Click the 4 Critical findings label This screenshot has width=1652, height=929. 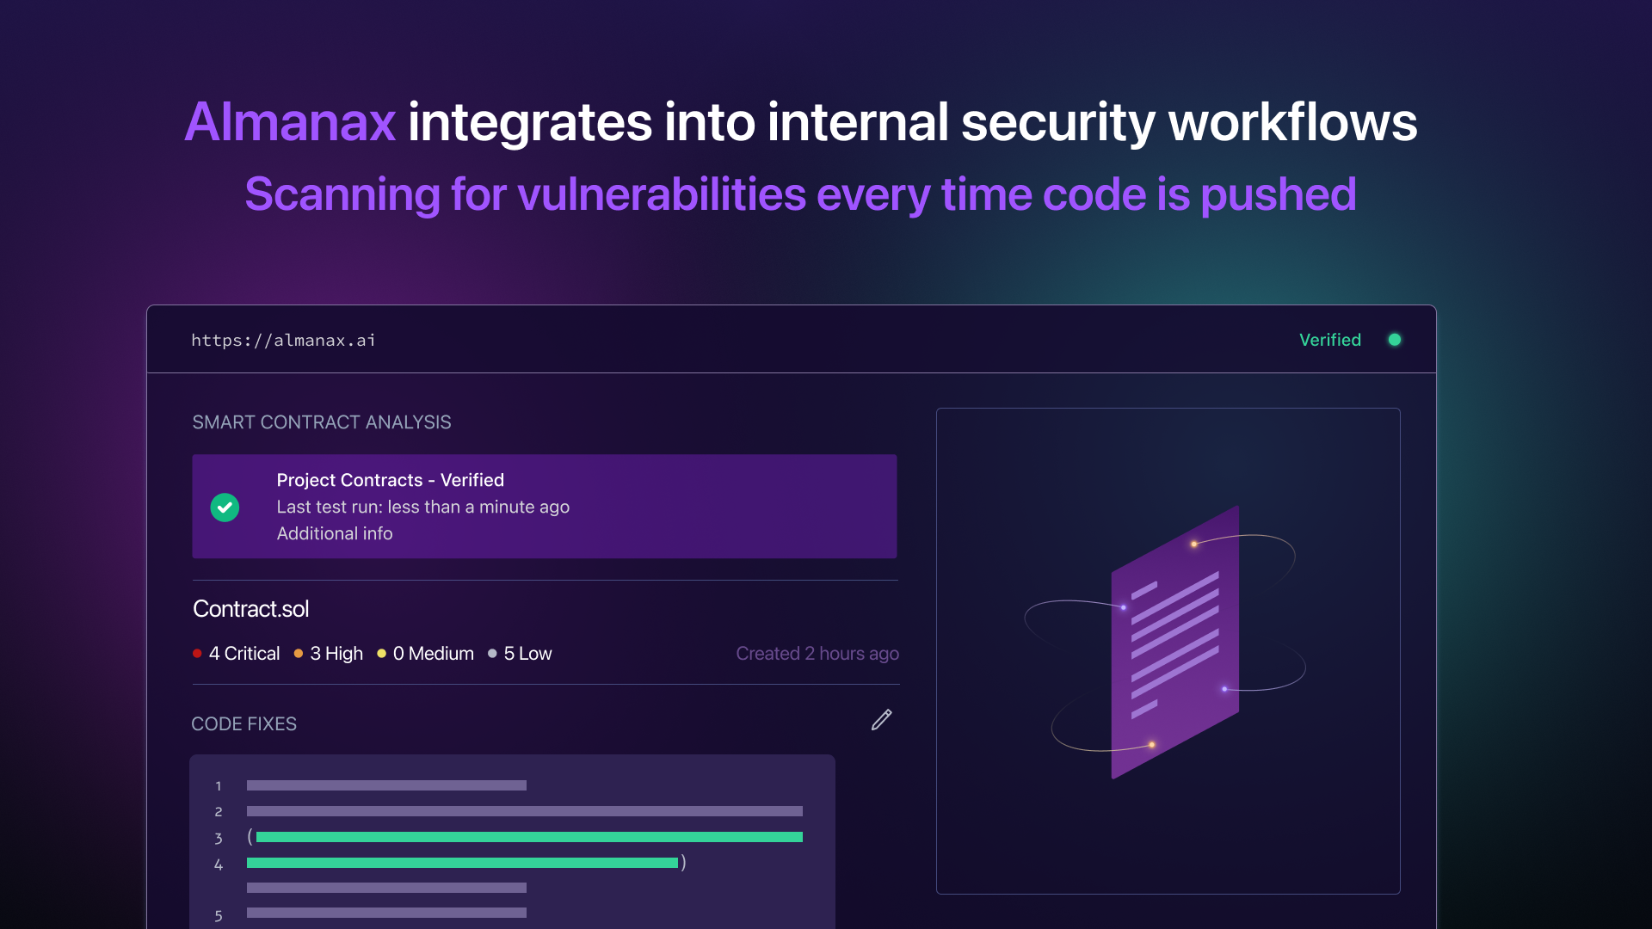(x=244, y=653)
